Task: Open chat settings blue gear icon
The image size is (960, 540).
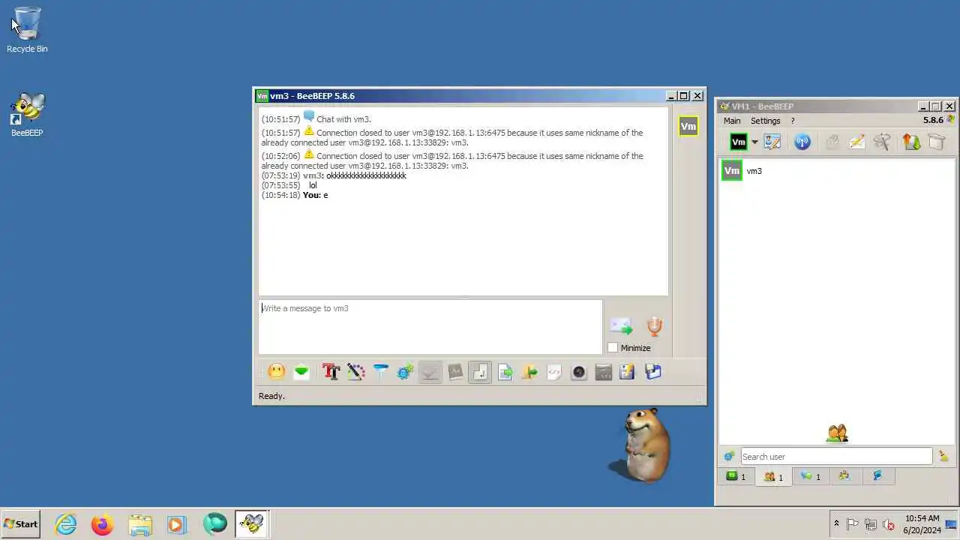Action: 406,372
